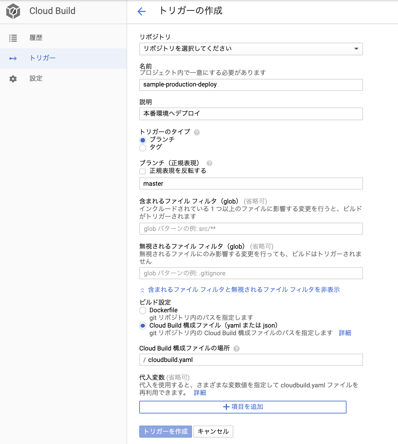Viewport: 398px width, 444px height.
Task: Click the 代入変数 section label
Action: point(152,378)
